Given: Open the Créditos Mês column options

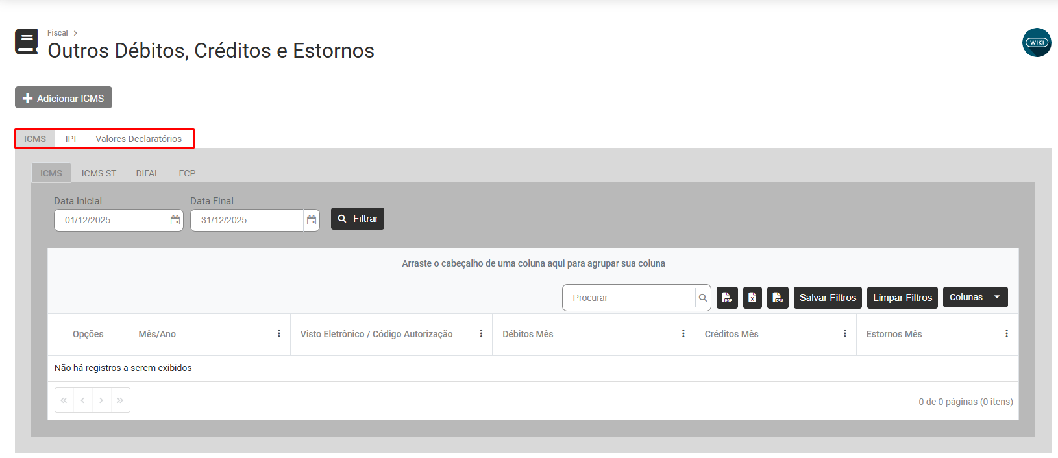Looking at the screenshot, I should [845, 334].
